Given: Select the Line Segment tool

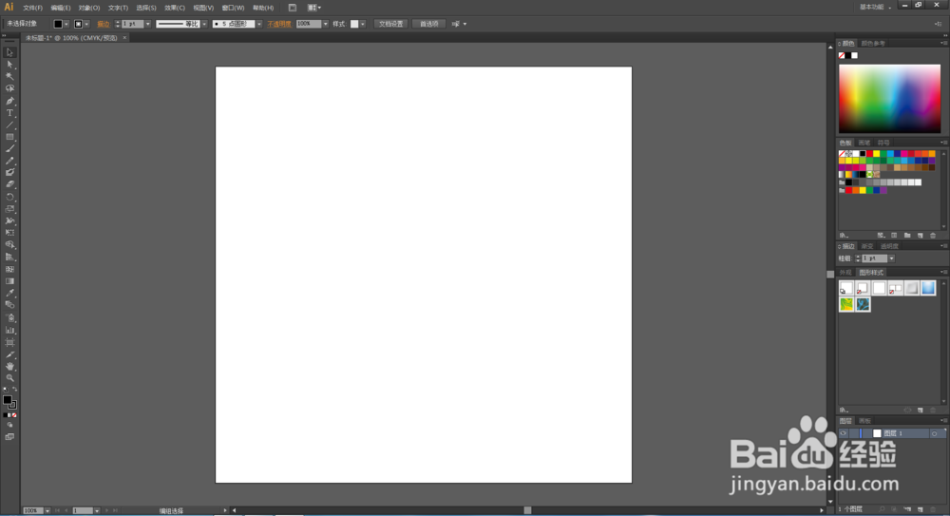Looking at the screenshot, I should tap(9, 124).
